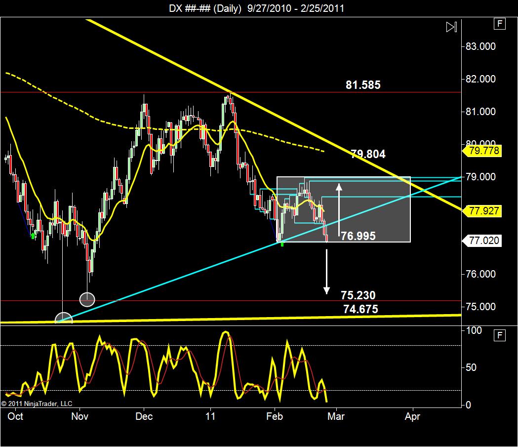
Task: Click the F button in stochastics panel
Action: 500,335
